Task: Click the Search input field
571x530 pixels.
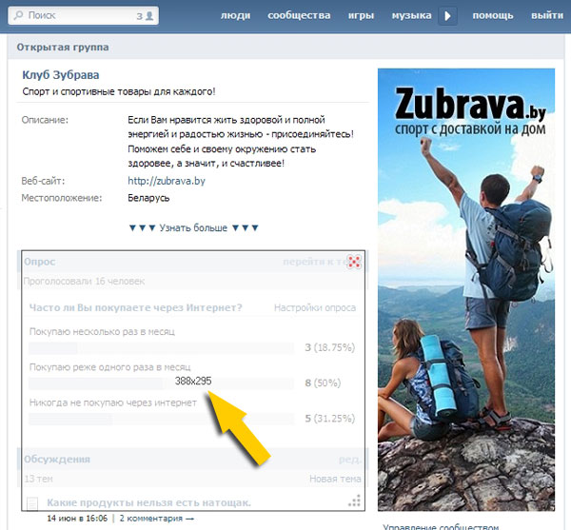Action: click(x=81, y=16)
